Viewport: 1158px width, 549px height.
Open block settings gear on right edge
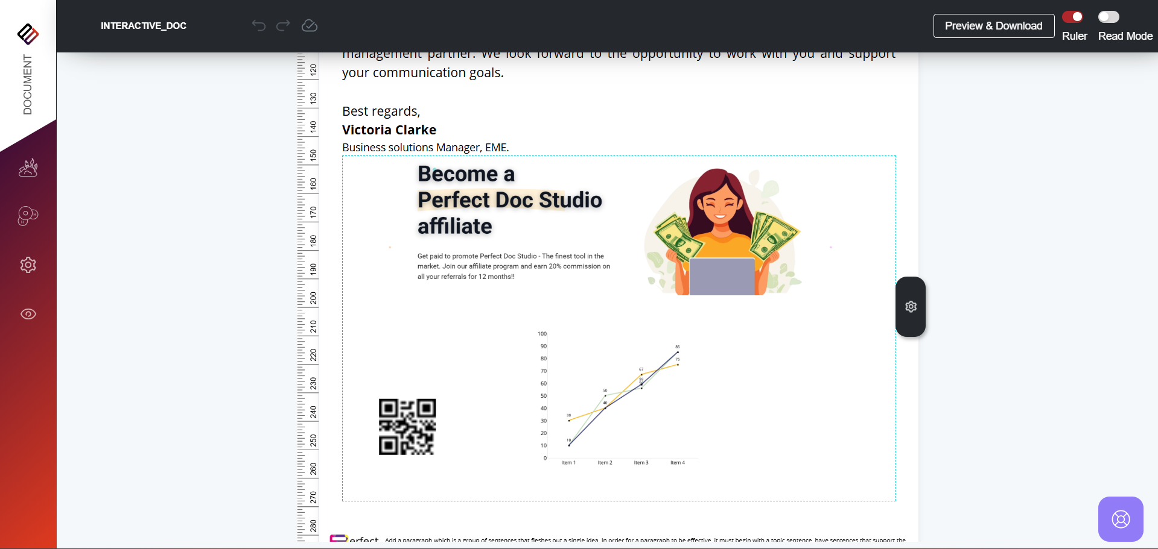[911, 307]
